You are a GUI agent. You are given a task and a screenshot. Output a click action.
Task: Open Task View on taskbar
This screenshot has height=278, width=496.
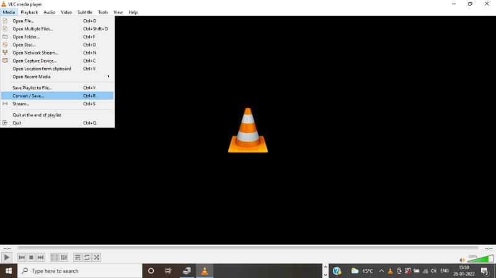coord(168,271)
